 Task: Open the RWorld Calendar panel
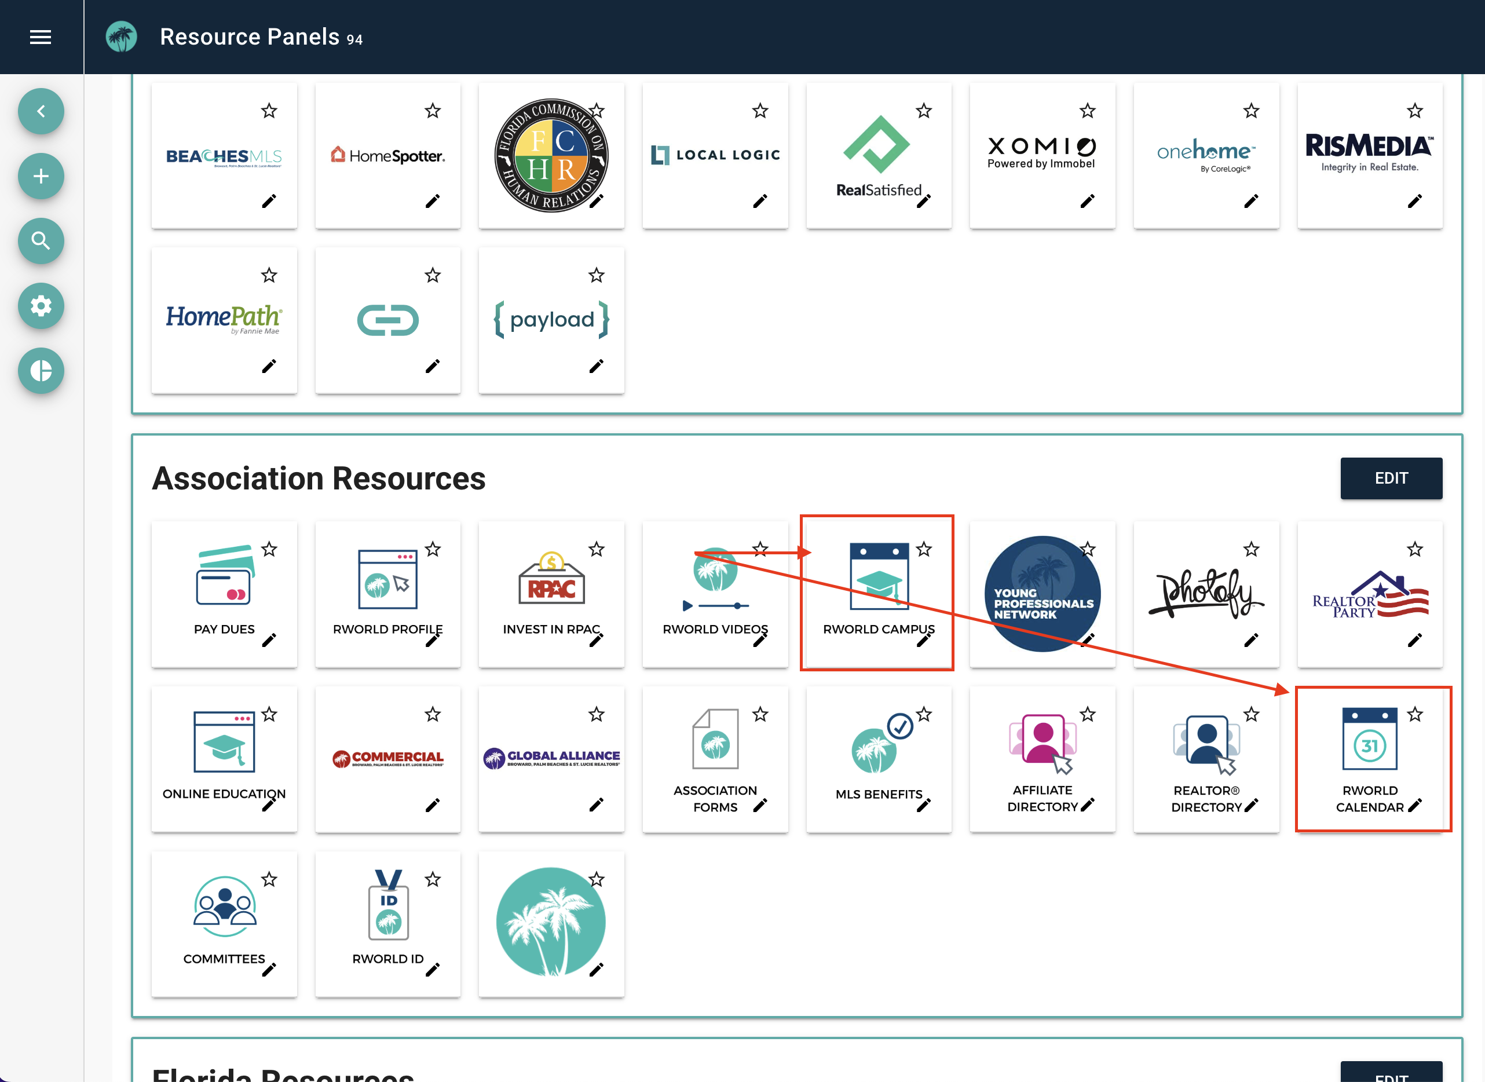(x=1370, y=759)
